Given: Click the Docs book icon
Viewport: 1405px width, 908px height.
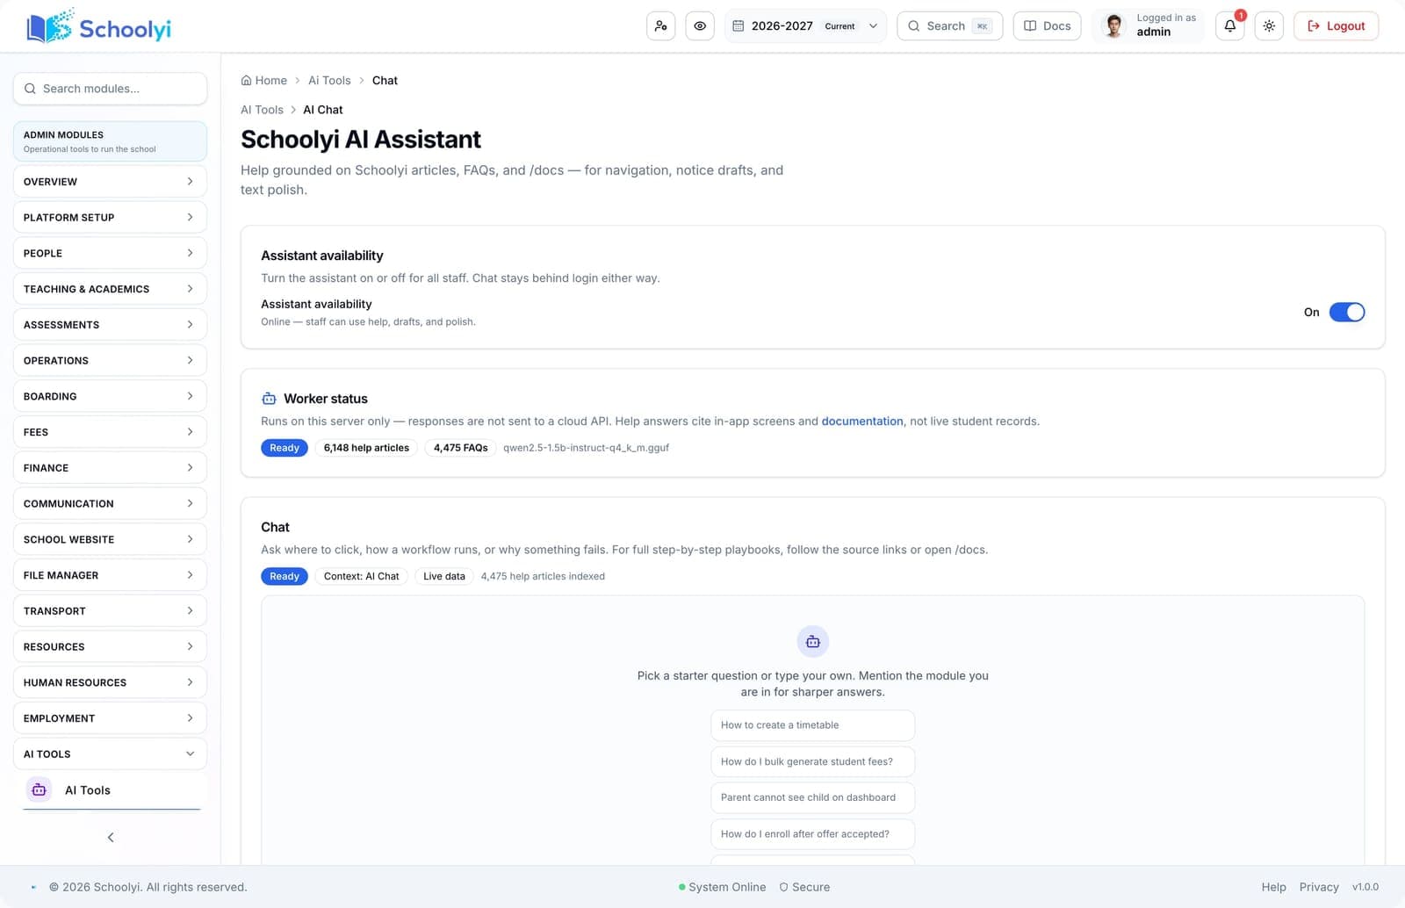Looking at the screenshot, I should (x=1030, y=26).
